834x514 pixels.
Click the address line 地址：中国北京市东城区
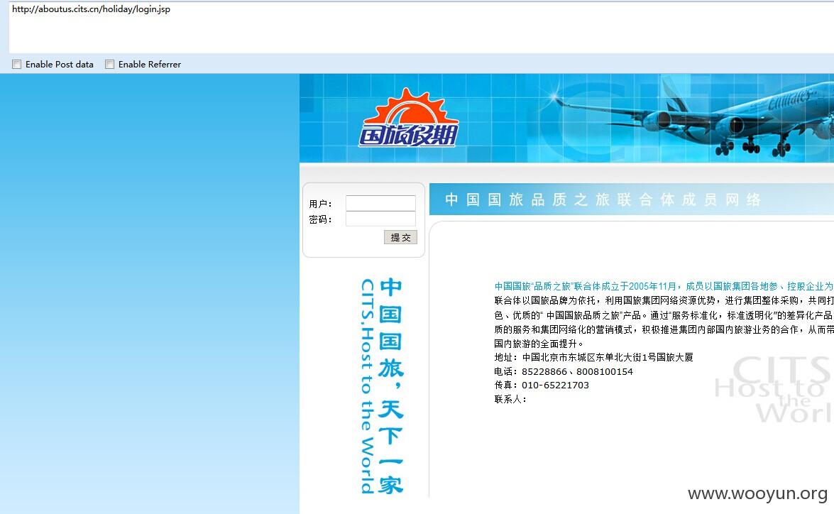593,357
